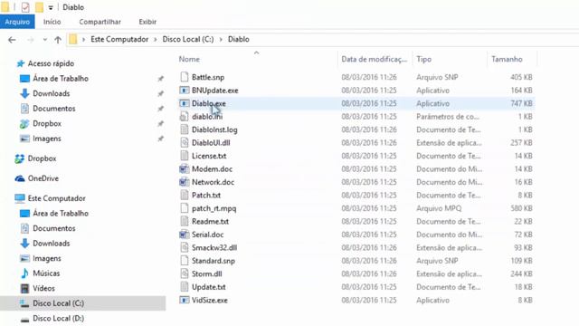This screenshot has height=326, width=579.
Task: Click the Diablo.exe application icon
Action: pos(184,103)
